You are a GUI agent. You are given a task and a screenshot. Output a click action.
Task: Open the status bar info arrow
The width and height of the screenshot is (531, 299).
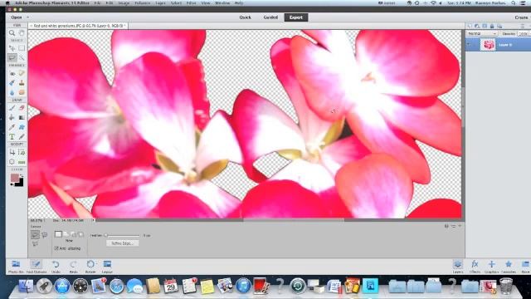94,220
